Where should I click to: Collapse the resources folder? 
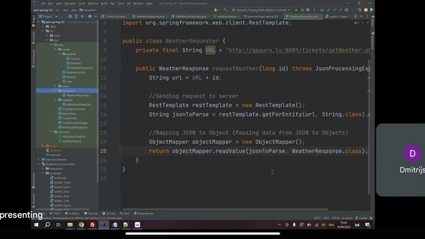[51, 132]
